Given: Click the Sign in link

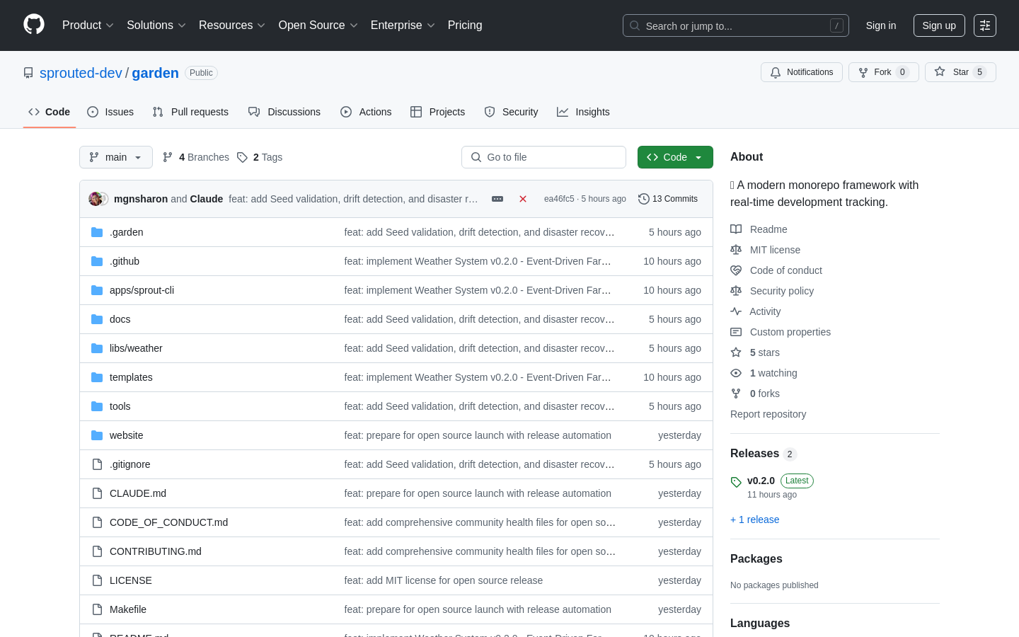Looking at the screenshot, I should coord(881,25).
